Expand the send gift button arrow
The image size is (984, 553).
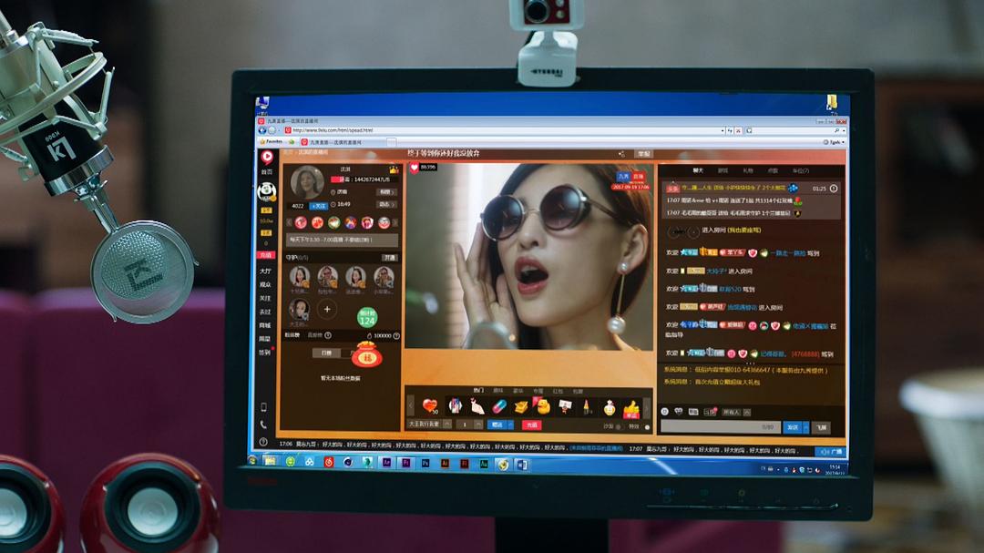click(x=510, y=425)
